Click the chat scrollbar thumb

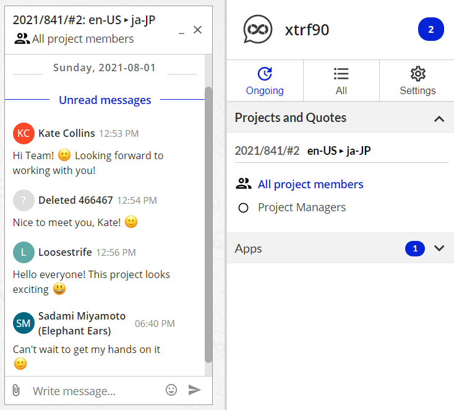[x=208, y=225]
